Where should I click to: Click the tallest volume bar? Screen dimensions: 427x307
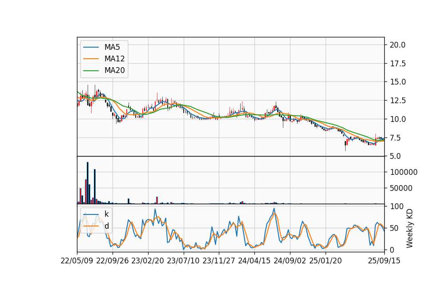[88, 183]
